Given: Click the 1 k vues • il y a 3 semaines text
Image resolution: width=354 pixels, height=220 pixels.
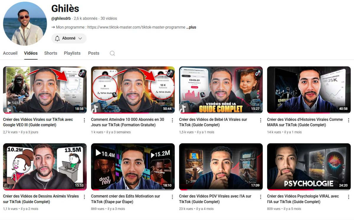Looking at the screenshot, I should pos(111,132).
